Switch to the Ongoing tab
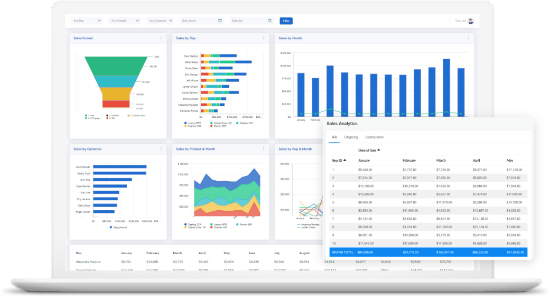 351,137
